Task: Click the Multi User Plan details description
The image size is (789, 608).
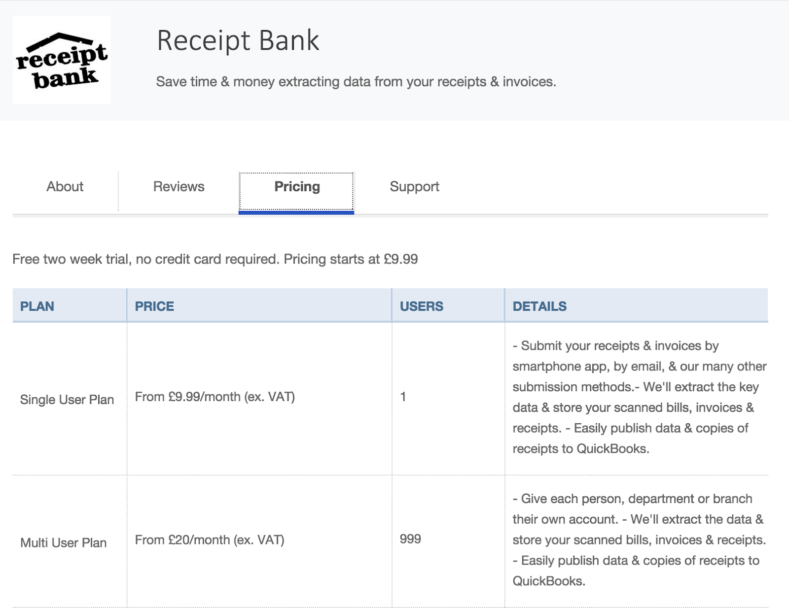Action: tap(639, 540)
